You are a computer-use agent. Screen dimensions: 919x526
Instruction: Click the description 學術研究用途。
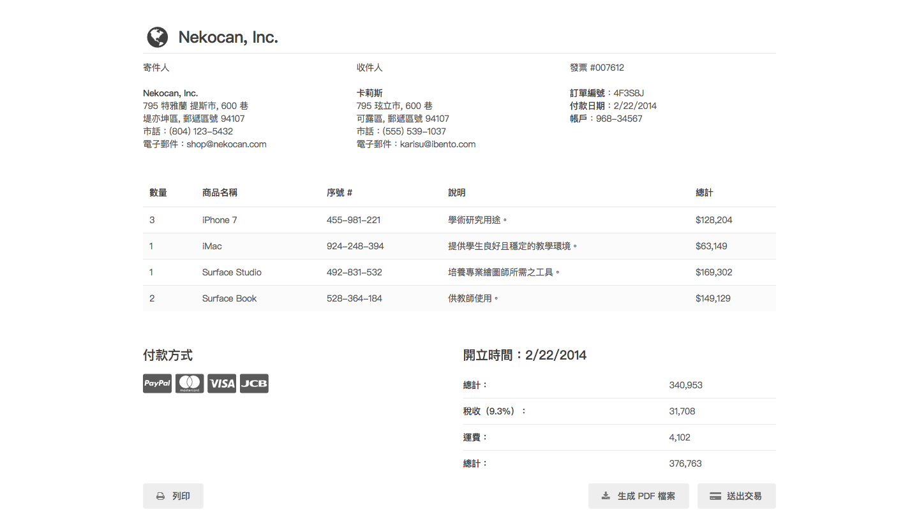[478, 220]
